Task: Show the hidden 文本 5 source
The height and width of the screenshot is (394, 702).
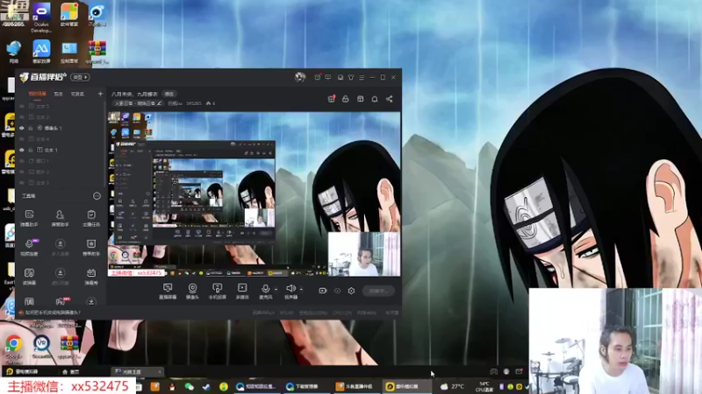Action: click(21, 106)
